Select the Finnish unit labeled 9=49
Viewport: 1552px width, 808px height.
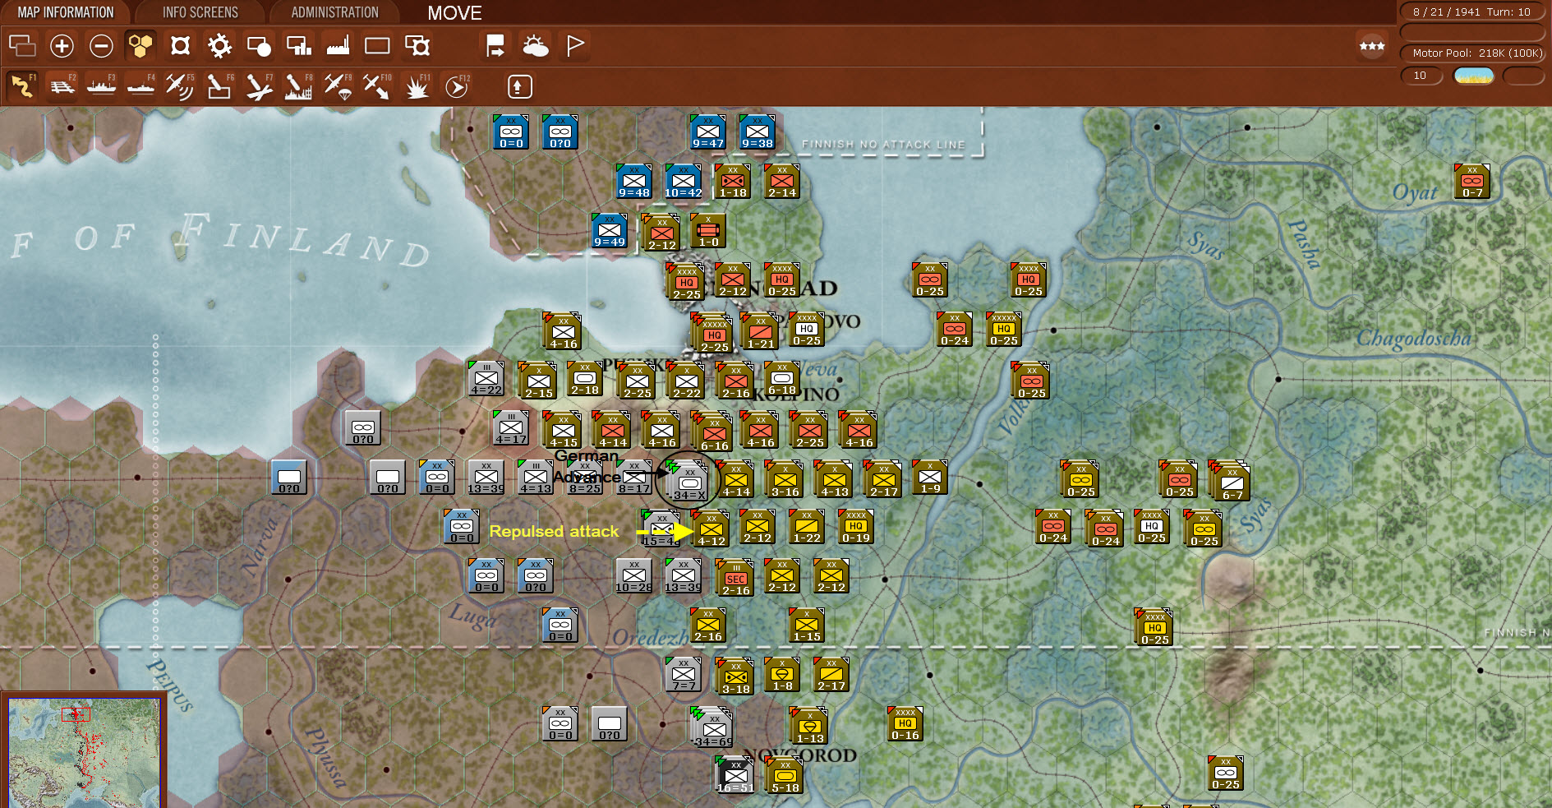[609, 231]
